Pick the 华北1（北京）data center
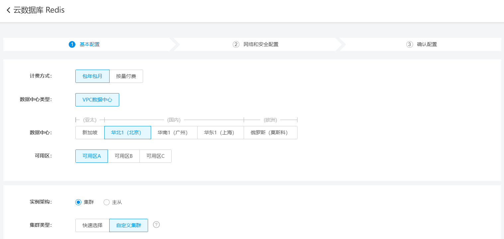The image size is (504, 239). coord(127,133)
